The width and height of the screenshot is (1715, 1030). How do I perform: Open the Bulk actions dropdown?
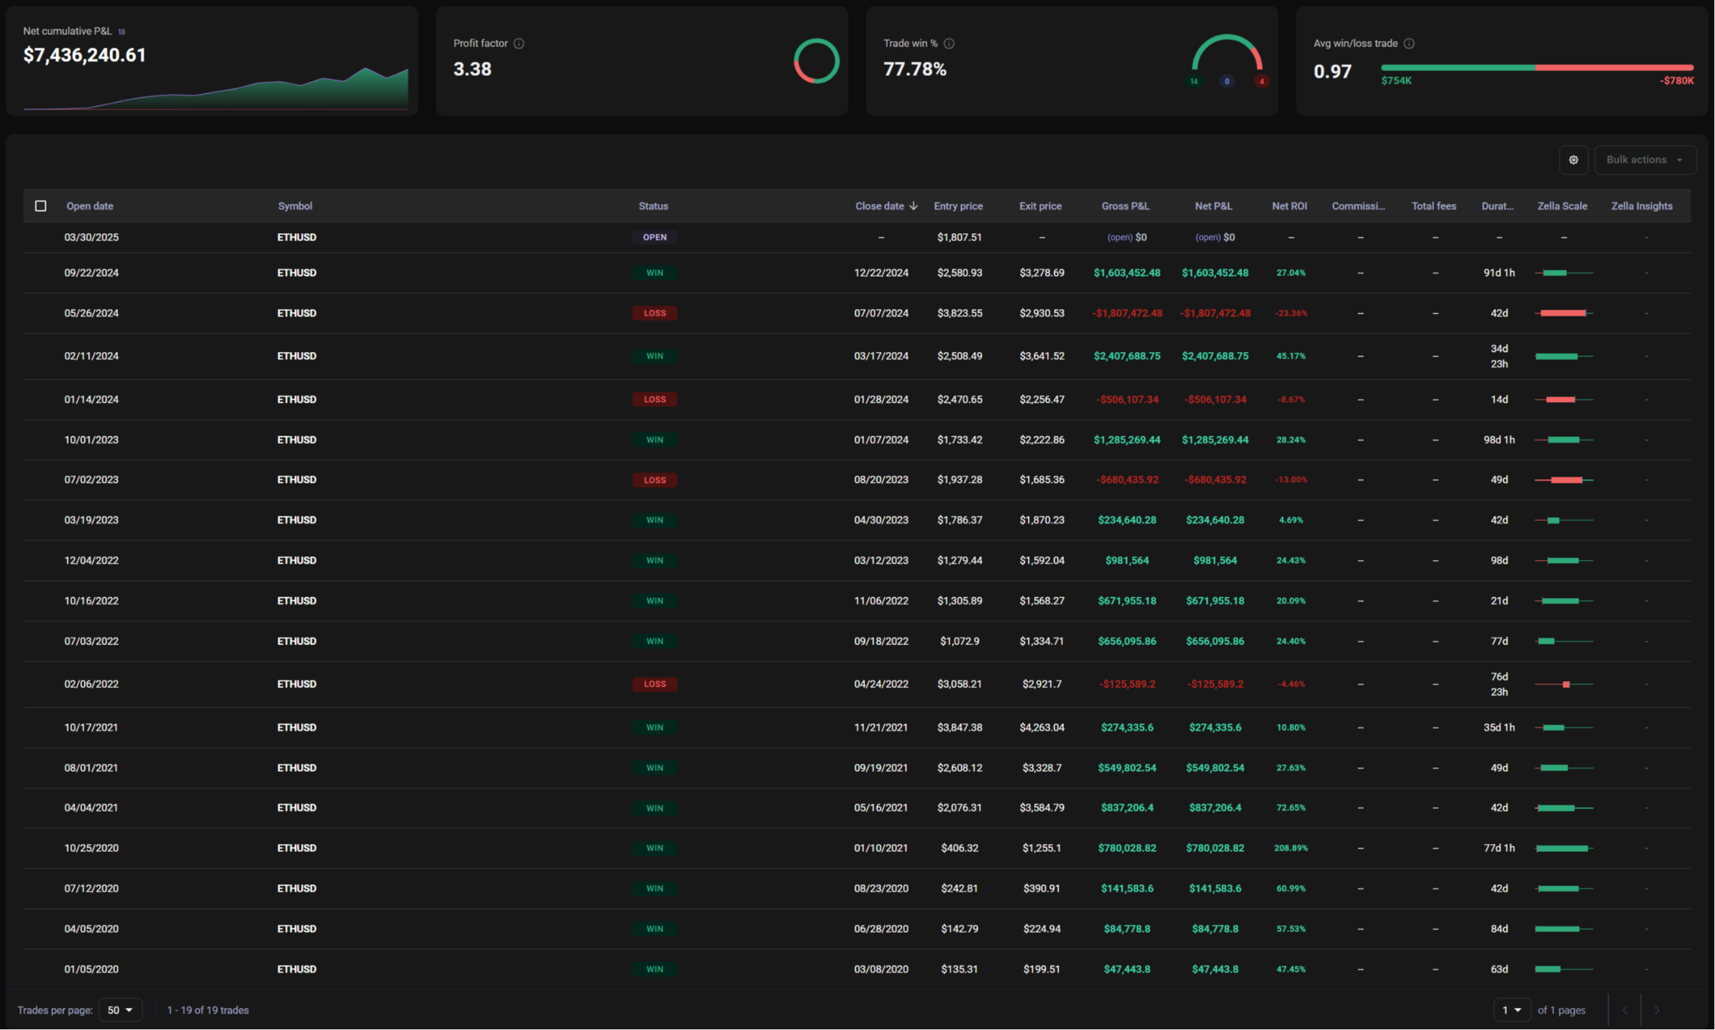tap(1644, 160)
